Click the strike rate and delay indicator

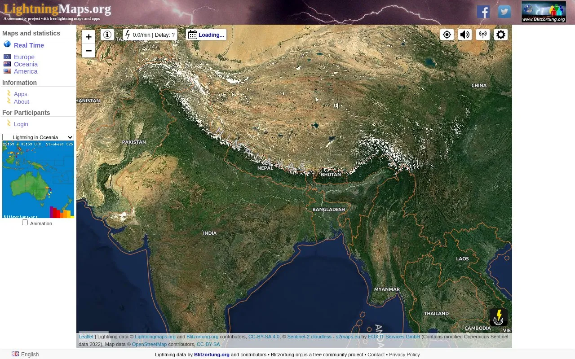click(x=150, y=35)
